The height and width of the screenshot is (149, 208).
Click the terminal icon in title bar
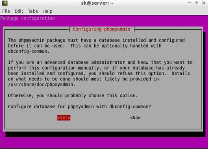click(x=5, y=3)
